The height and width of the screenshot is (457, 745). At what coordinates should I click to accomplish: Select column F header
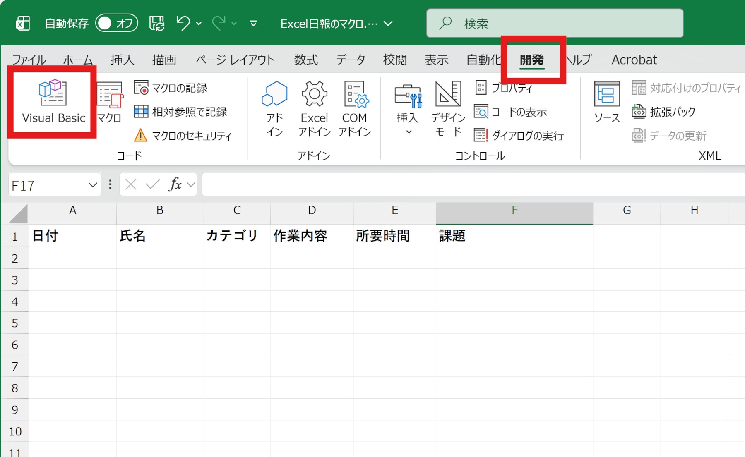pyautogui.click(x=514, y=211)
